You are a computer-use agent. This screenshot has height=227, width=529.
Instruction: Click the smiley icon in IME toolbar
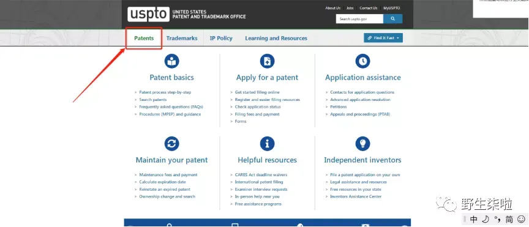pyautogui.click(x=521, y=219)
